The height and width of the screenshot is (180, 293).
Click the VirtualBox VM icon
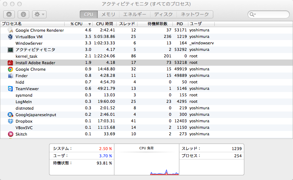pos(10,37)
